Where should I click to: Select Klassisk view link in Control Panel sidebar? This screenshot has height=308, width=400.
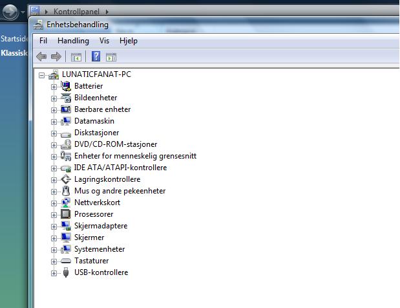pos(14,53)
